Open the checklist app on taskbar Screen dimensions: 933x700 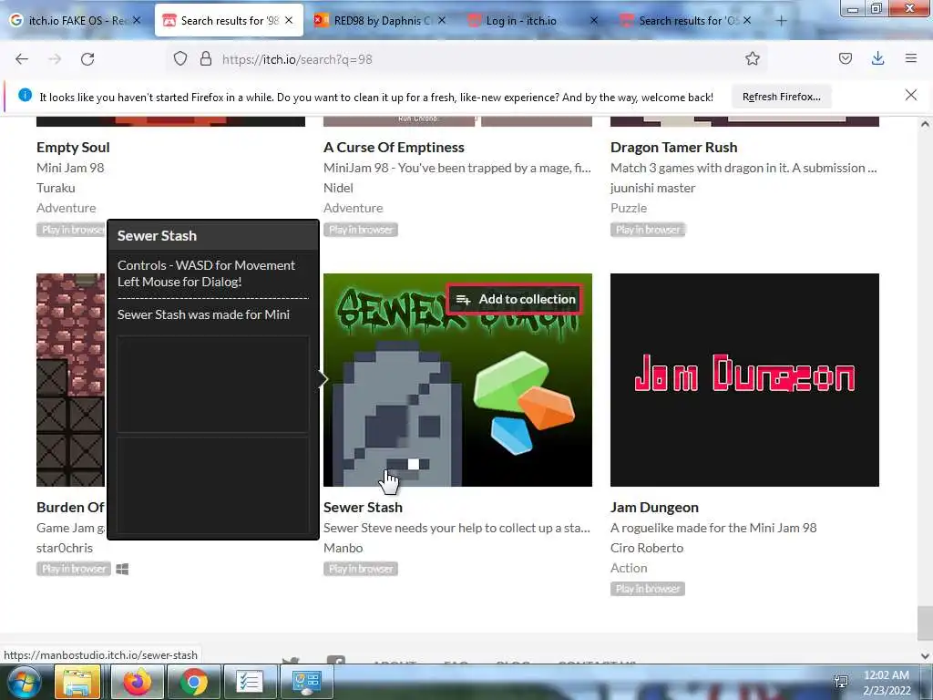[250, 682]
